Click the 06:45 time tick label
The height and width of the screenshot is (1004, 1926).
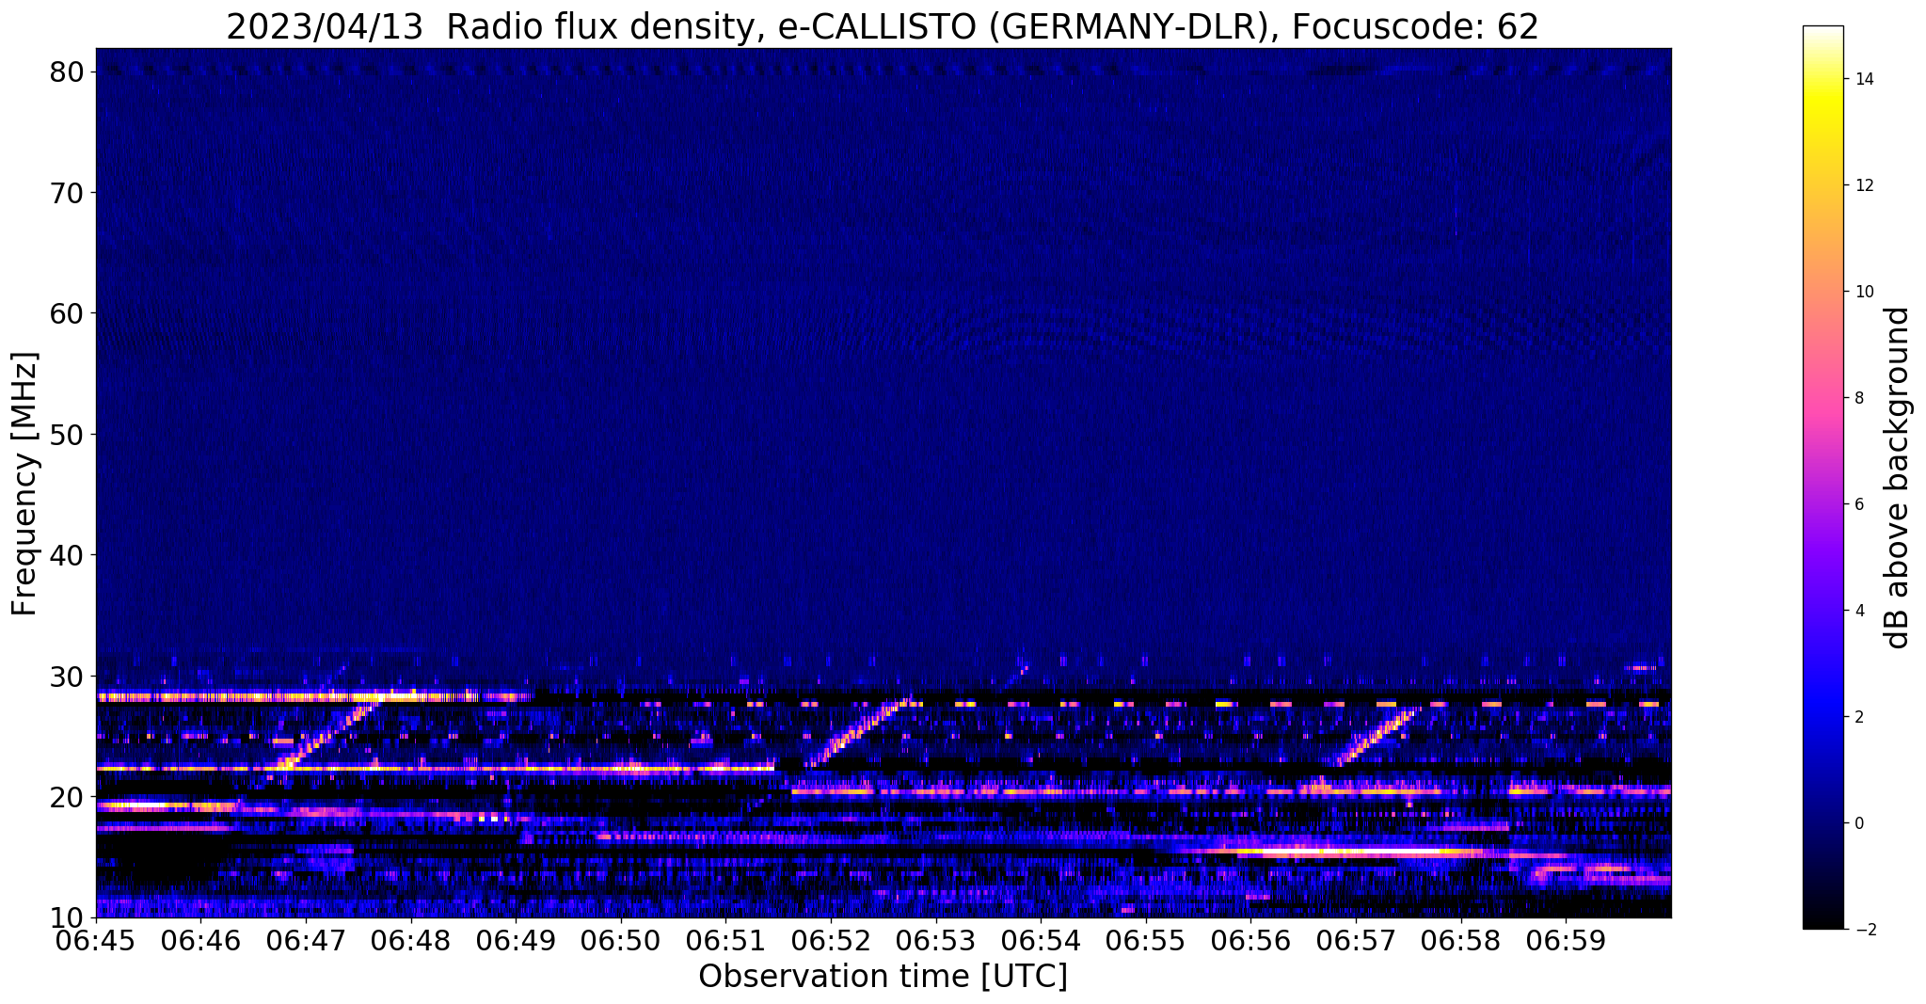(96, 940)
